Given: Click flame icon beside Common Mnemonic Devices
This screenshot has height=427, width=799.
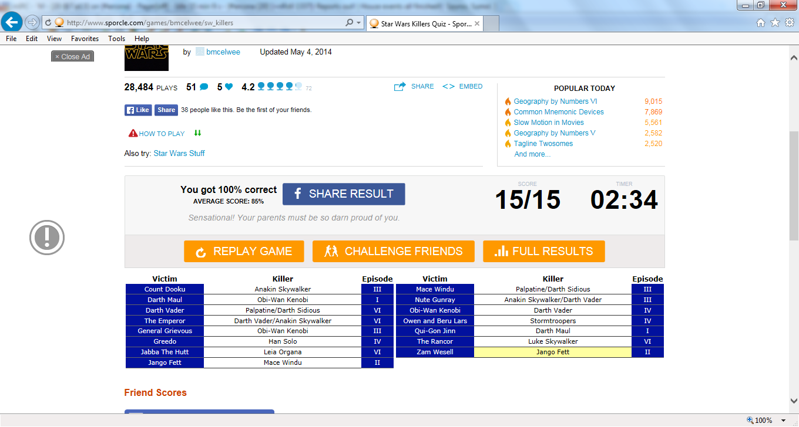Looking at the screenshot, I should (508, 112).
